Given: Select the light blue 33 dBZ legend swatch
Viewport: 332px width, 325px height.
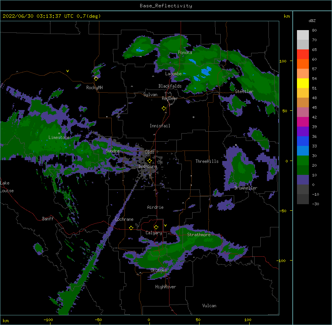Looking at the screenshot, I should click(x=303, y=151).
